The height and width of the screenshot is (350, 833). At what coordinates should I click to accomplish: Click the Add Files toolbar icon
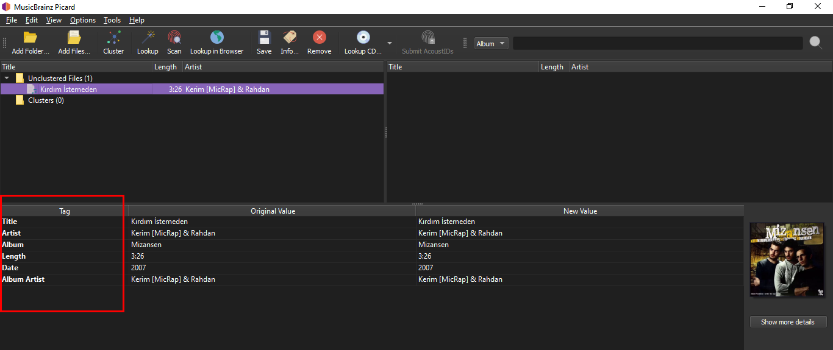(x=74, y=38)
